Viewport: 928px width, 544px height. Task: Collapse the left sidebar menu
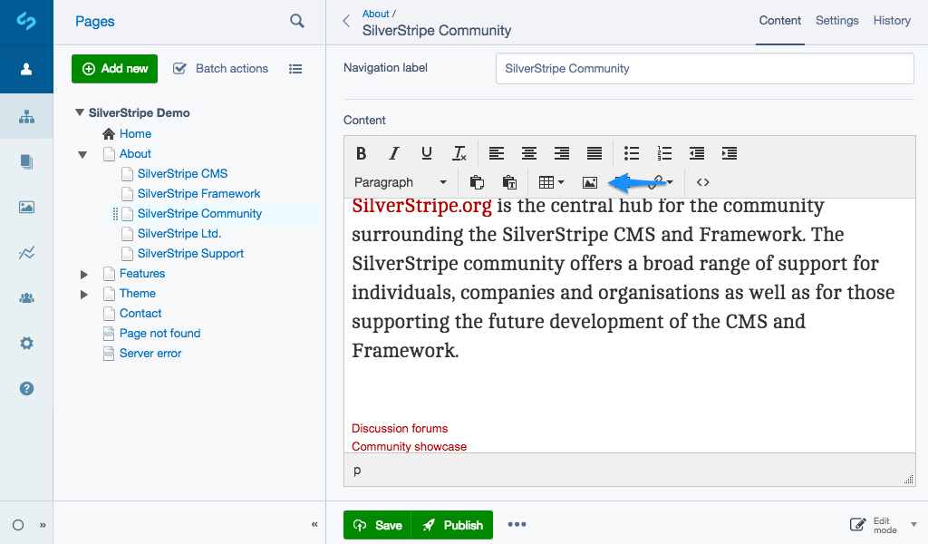[x=43, y=525]
